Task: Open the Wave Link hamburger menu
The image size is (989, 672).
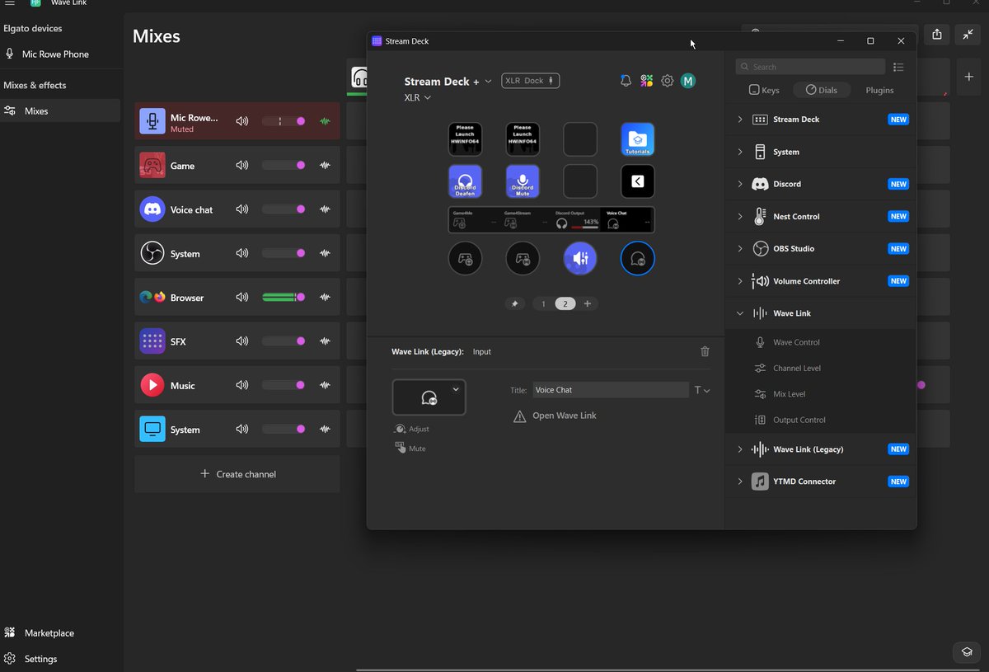Action: 10,3
